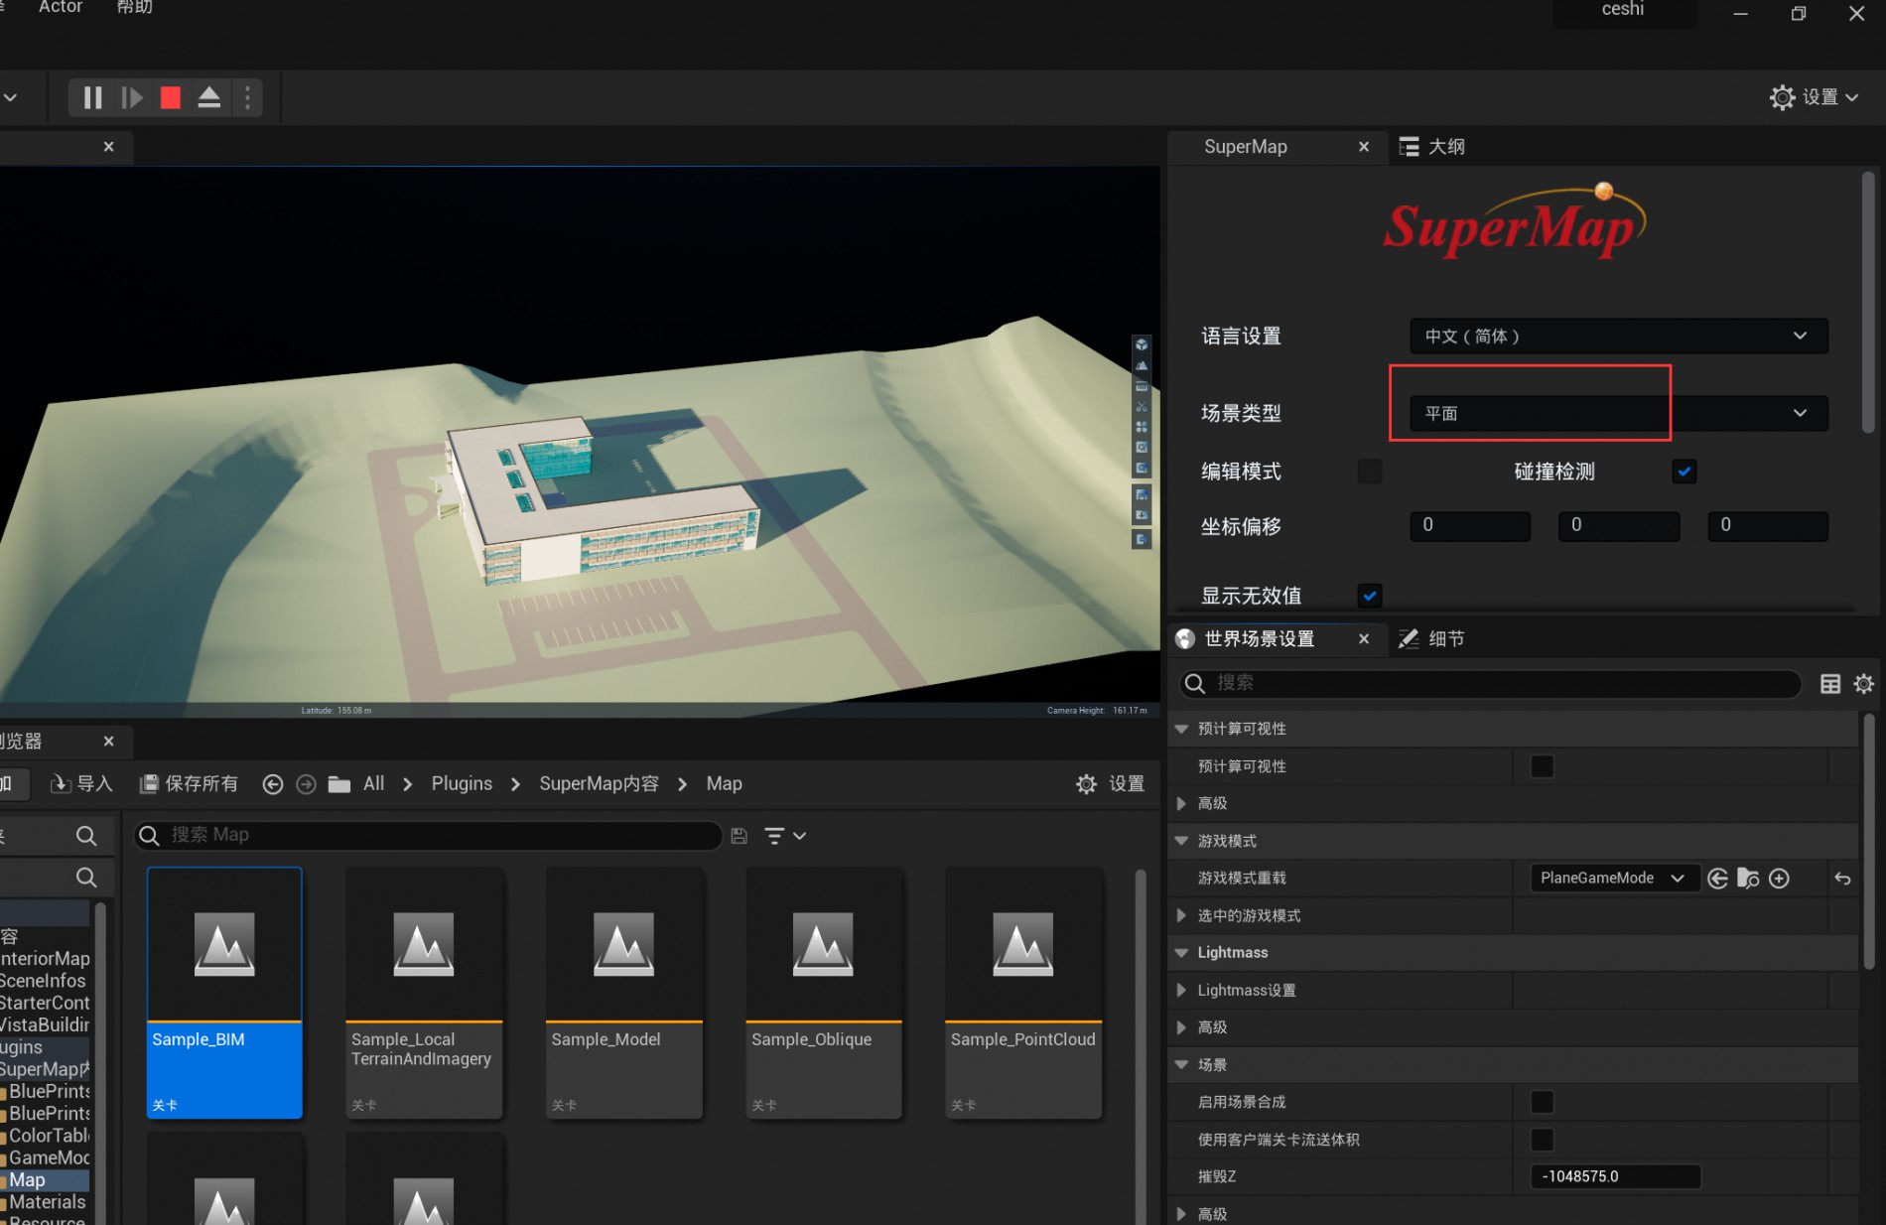Click the world settings 搜索 field

1490,683
